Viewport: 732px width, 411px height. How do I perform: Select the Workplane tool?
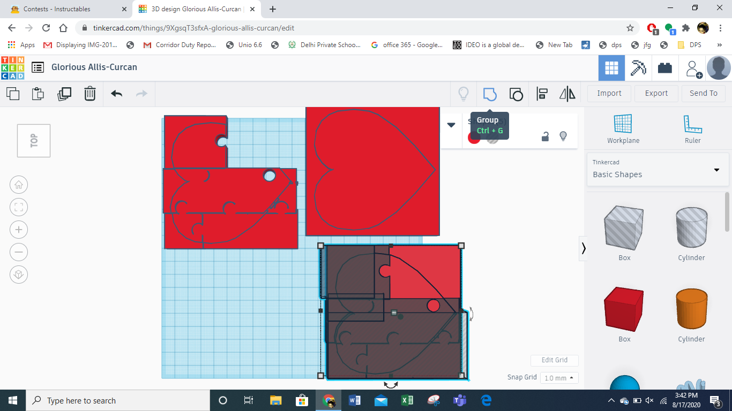[623, 129]
